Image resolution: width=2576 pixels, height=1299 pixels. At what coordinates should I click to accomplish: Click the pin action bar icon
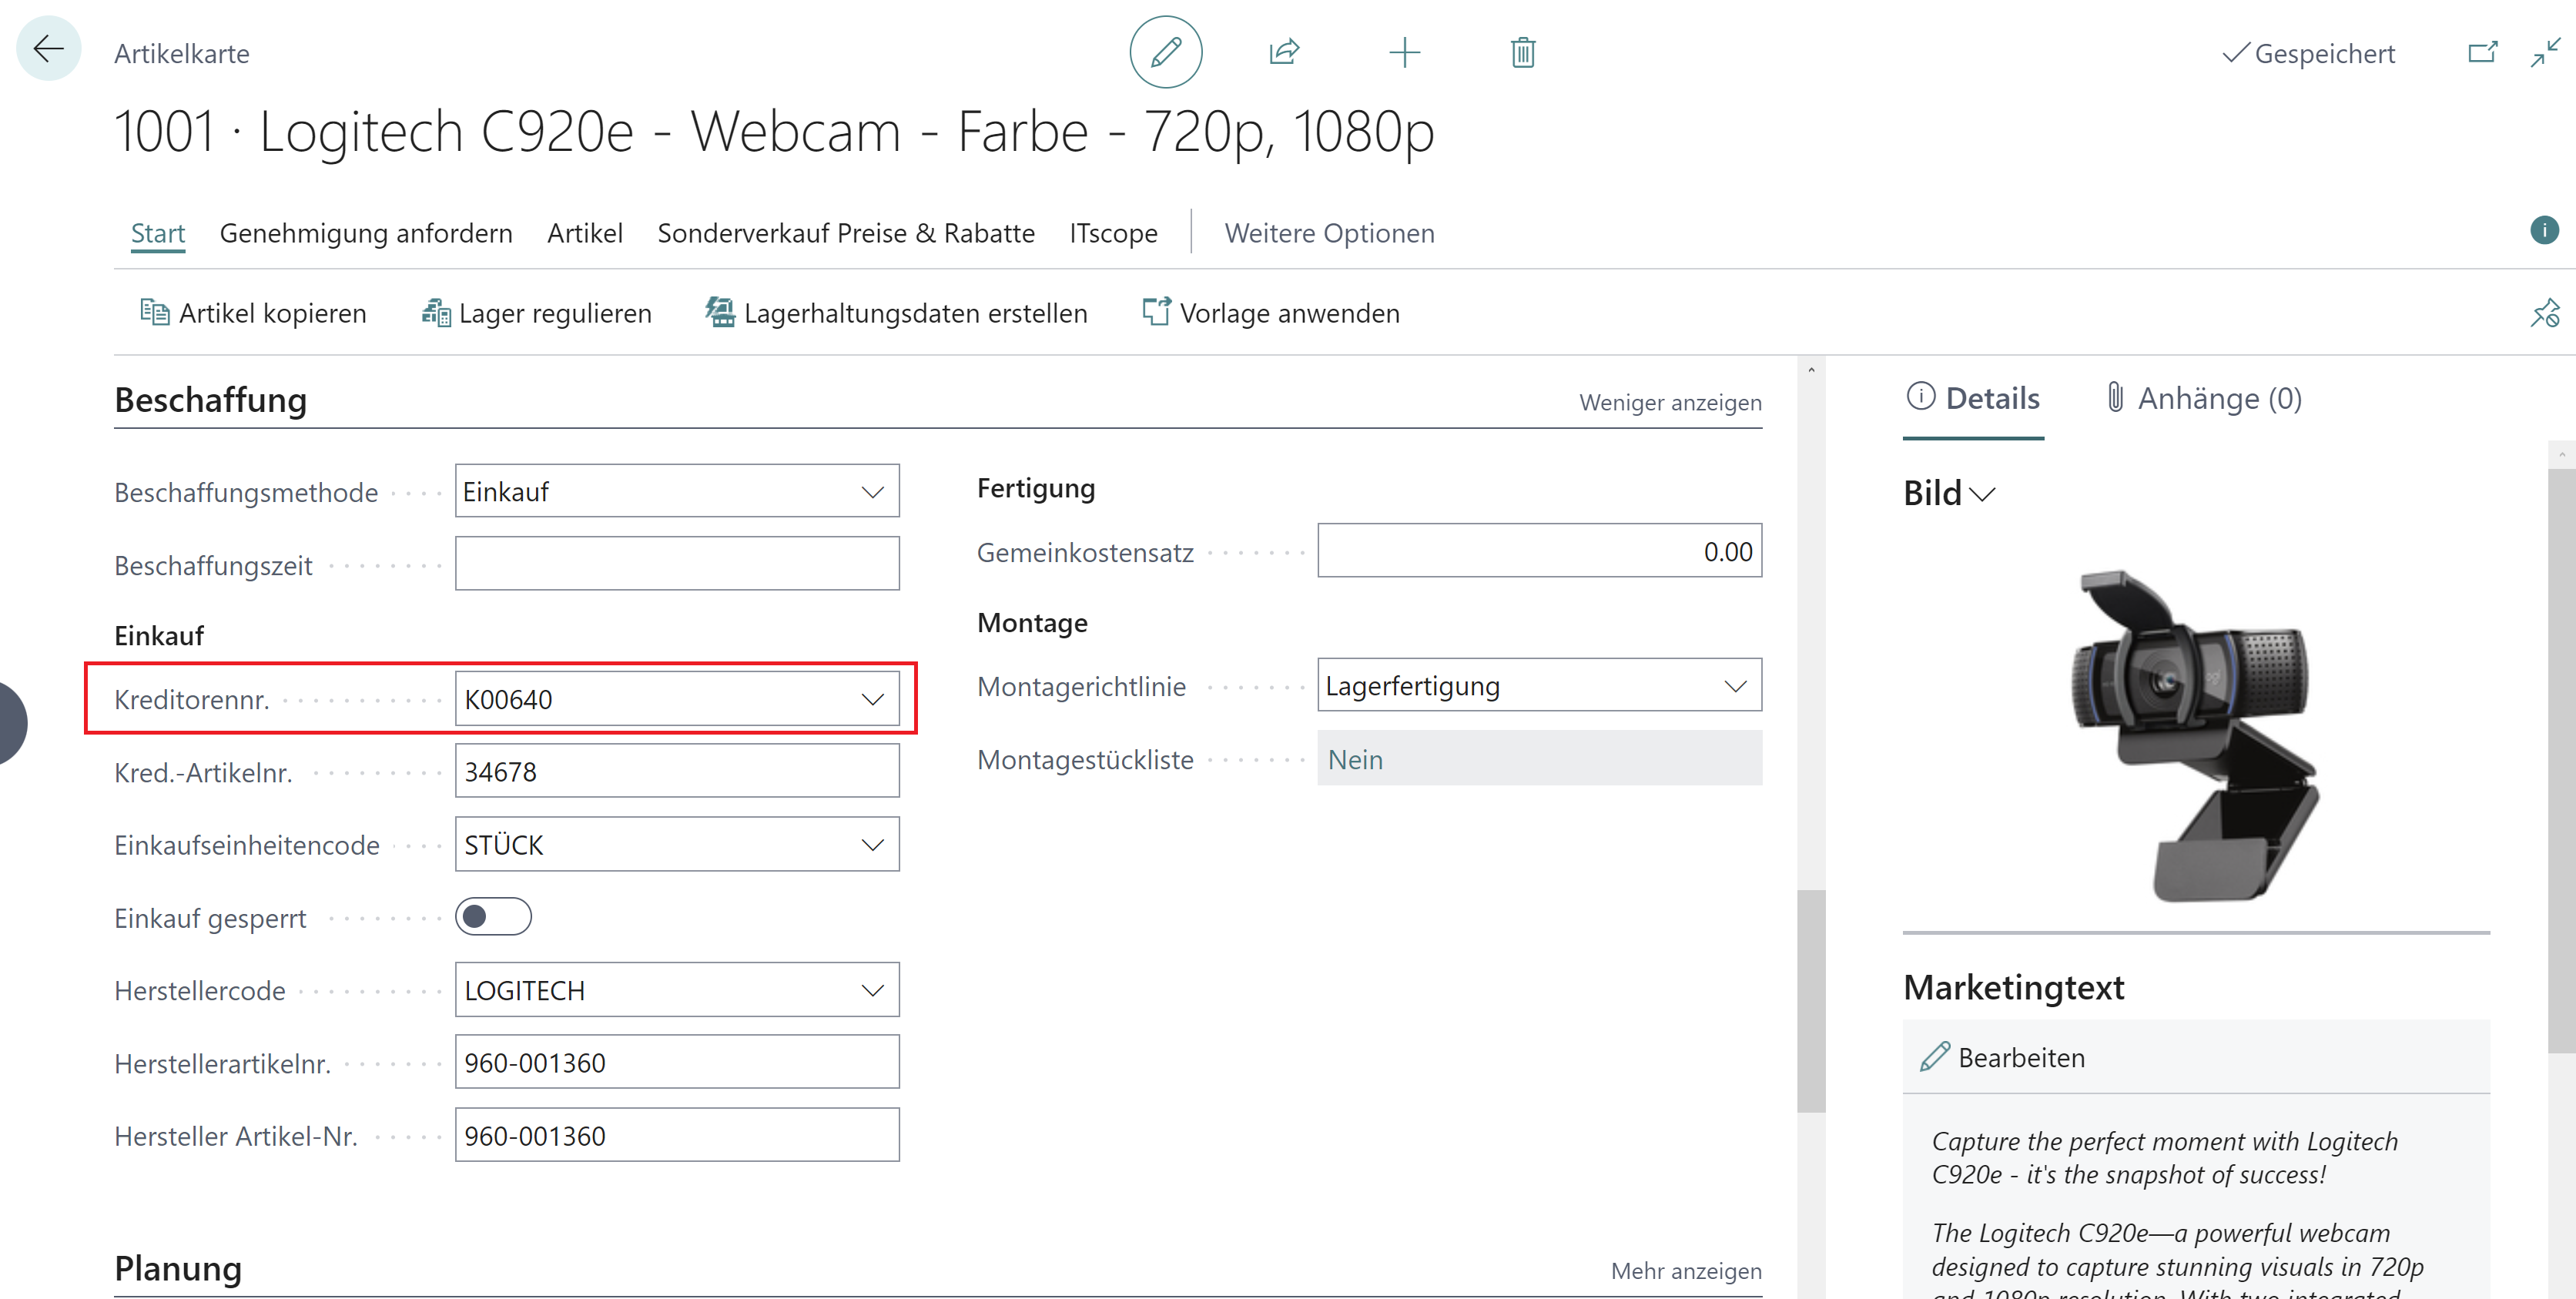pyautogui.click(x=2544, y=313)
